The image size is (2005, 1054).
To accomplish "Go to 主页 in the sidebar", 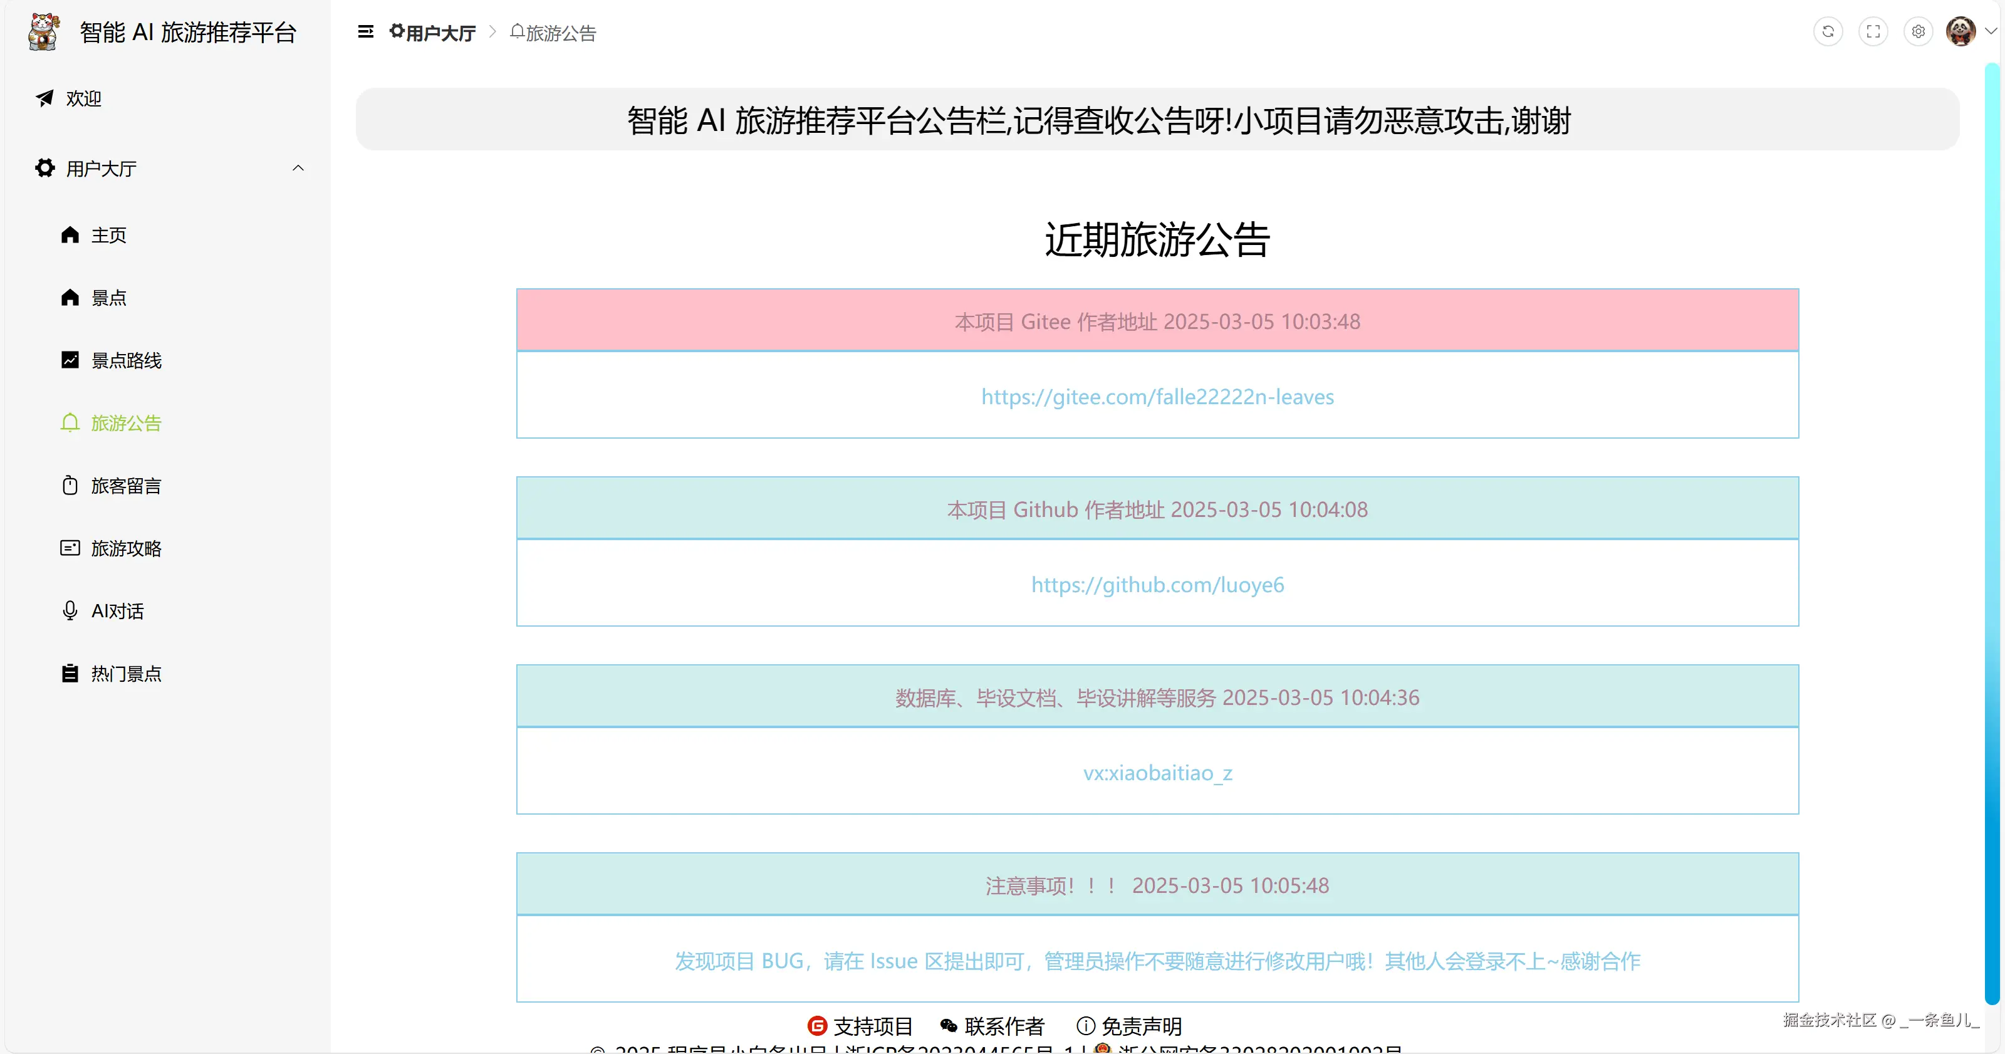I will click(x=108, y=235).
